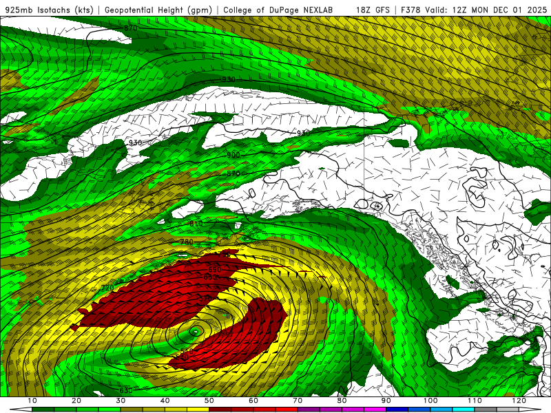
Task: Click the 50 knots color bar label
Action: coord(209,401)
